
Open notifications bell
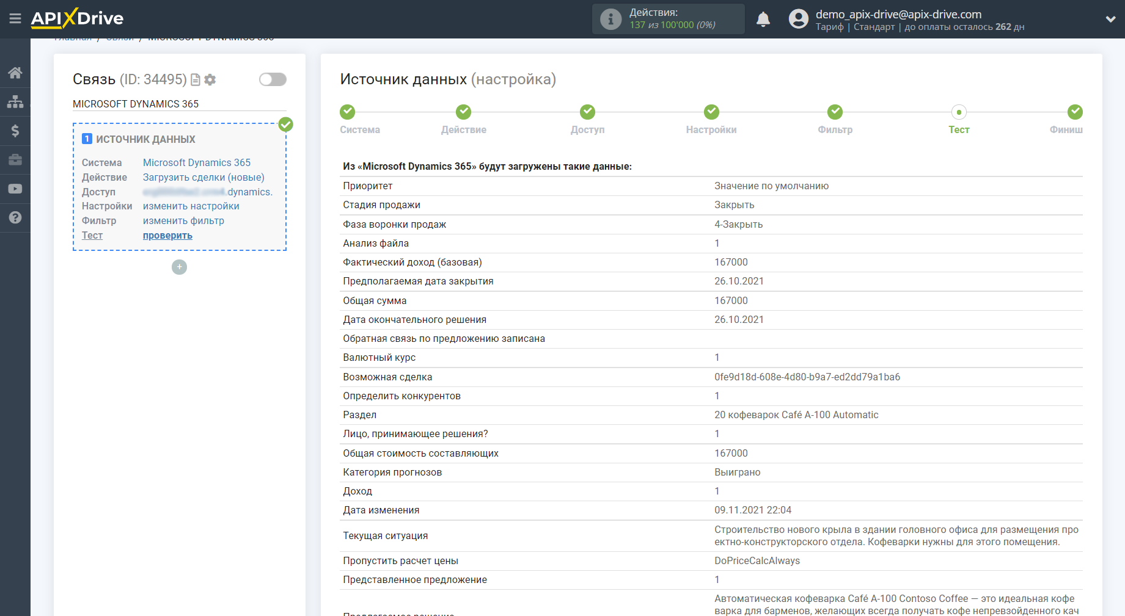pos(763,19)
